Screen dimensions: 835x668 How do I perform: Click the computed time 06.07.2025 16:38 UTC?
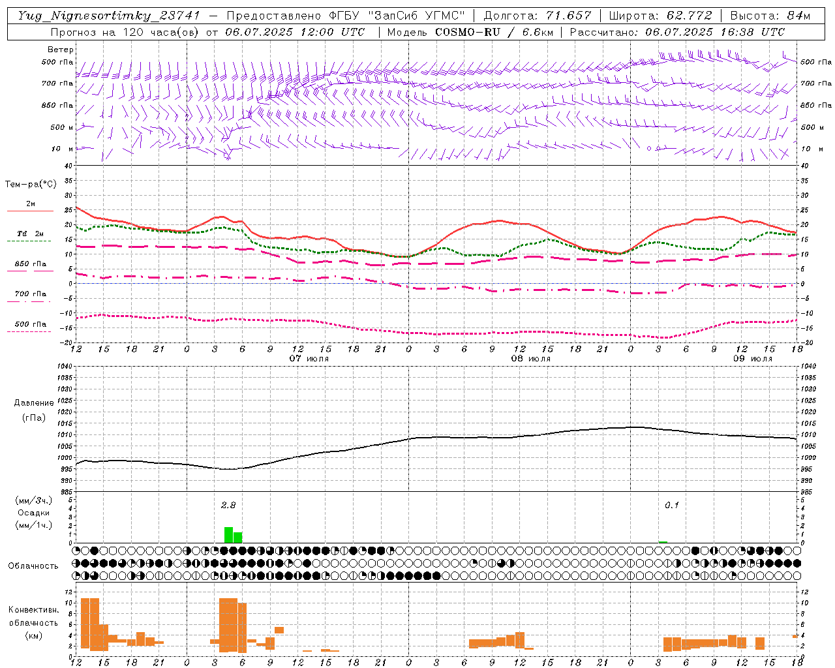click(715, 32)
